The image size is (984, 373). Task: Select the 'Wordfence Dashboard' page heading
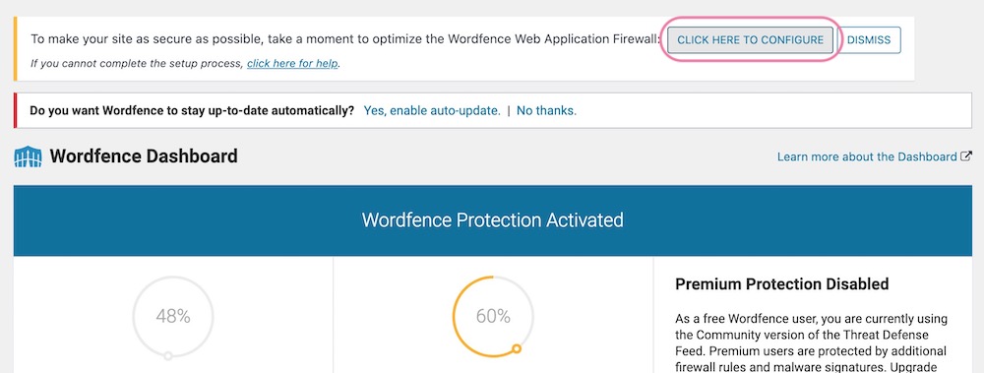(x=144, y=155)
